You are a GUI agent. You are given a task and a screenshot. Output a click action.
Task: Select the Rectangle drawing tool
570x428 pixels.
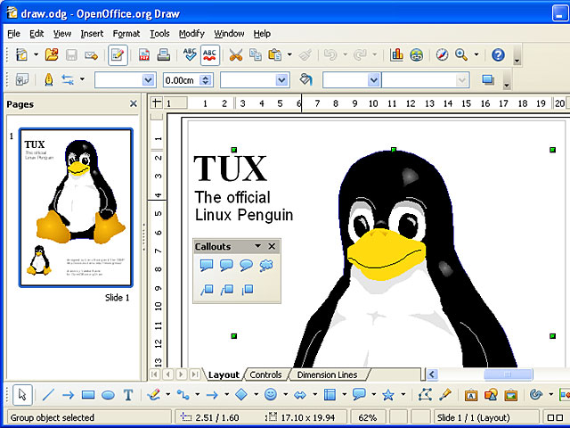click(x=88, y=395)
